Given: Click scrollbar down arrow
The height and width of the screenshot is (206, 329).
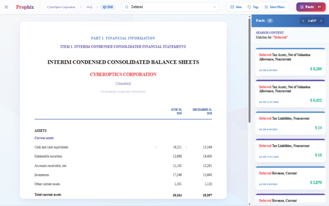Looking at the screenshot, I should [x=249, y=204].
